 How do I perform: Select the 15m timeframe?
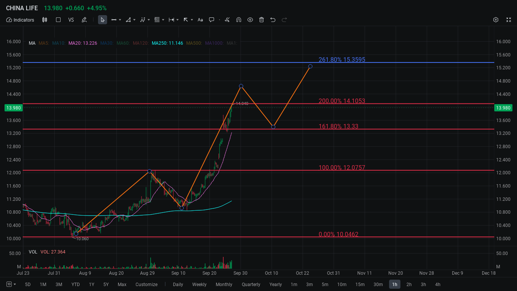(360, 284)
